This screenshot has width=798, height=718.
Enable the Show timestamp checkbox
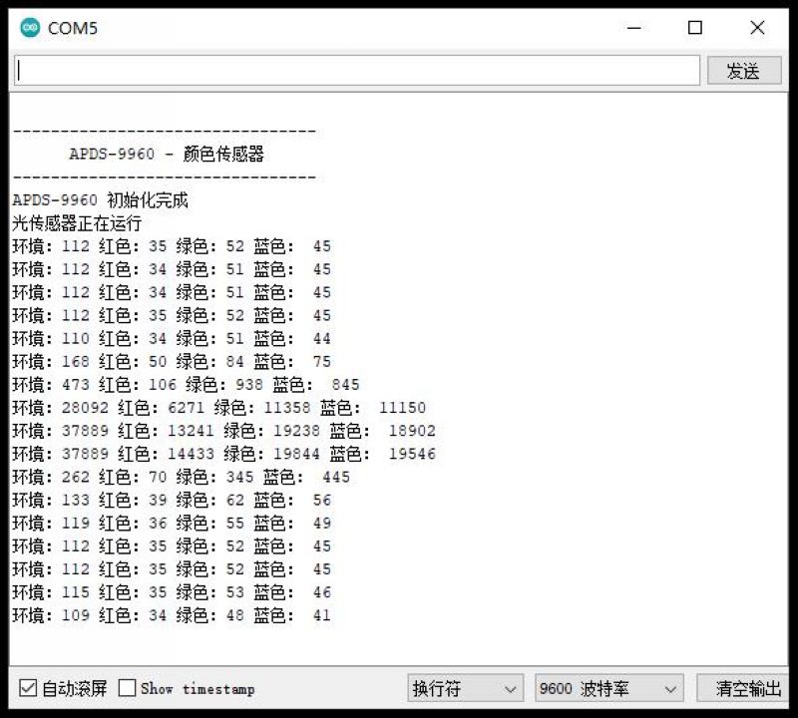tap(128, 688)
